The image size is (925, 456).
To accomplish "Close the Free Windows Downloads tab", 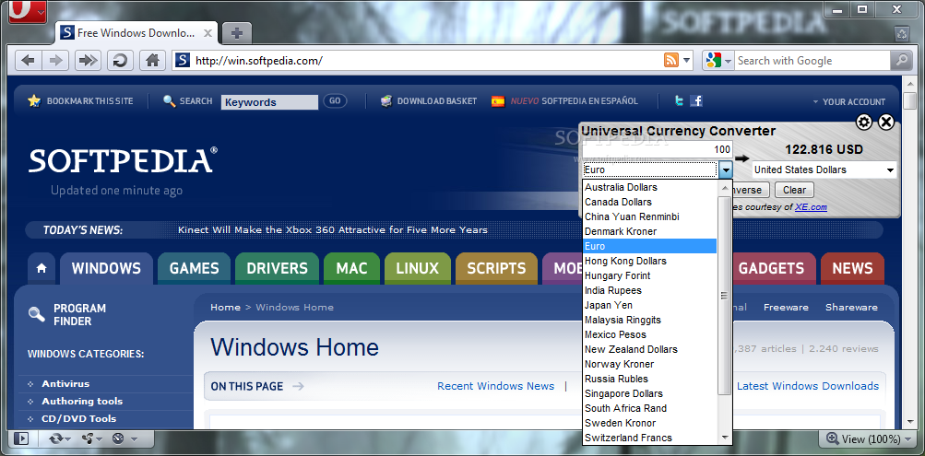I will 208,33.
